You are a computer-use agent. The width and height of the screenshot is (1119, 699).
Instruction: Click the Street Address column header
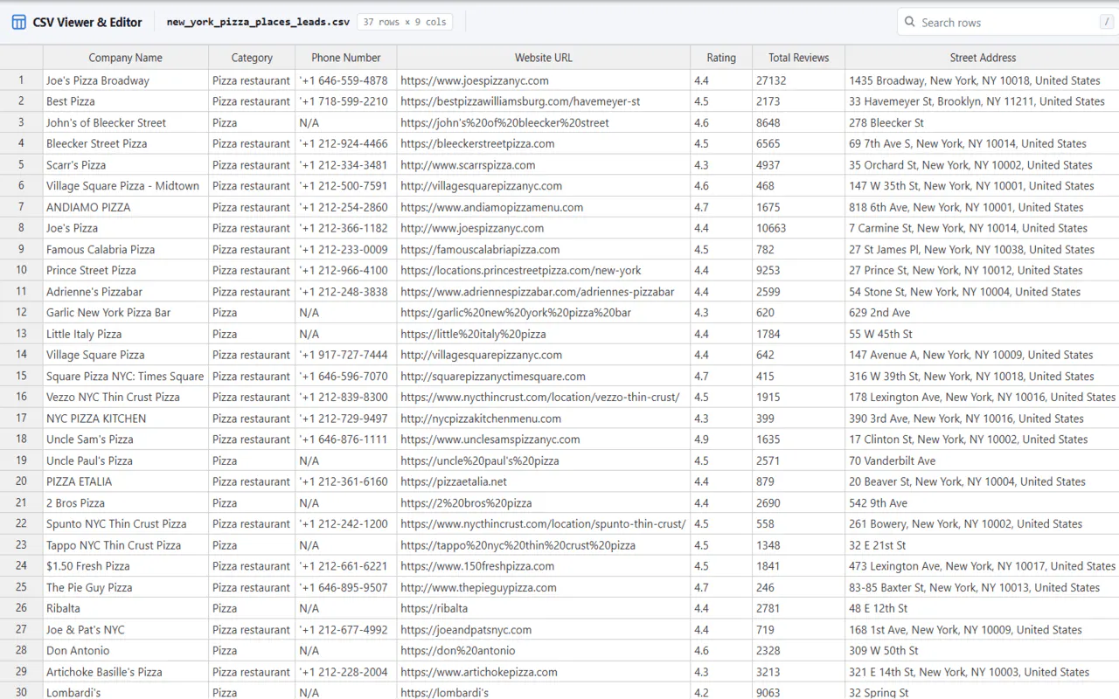[983, 58]
